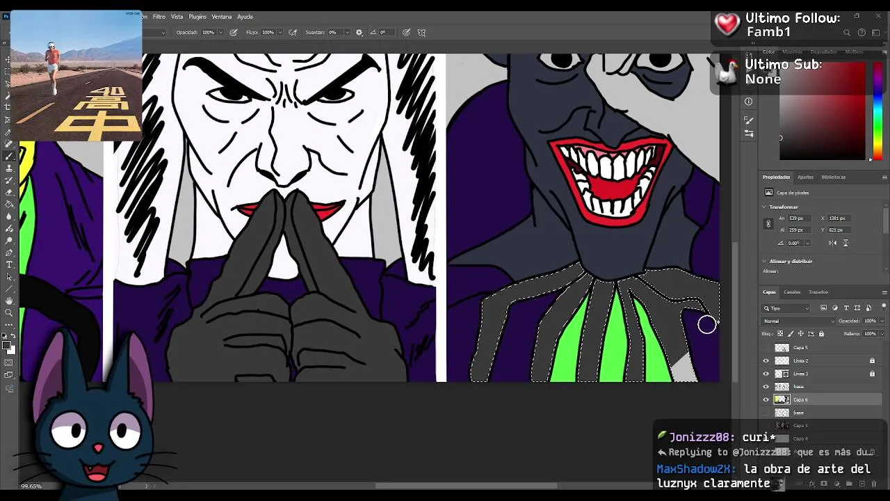Click the flip vertical icon in Transformar
This screenshot has width=890, height=501.
point(845,243)
